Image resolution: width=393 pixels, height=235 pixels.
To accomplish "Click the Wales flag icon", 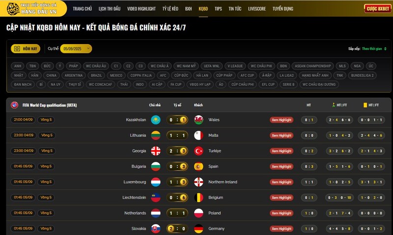I will click(199, 120).
